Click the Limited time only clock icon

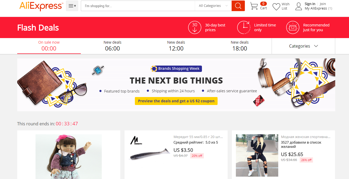click(244, 27)
